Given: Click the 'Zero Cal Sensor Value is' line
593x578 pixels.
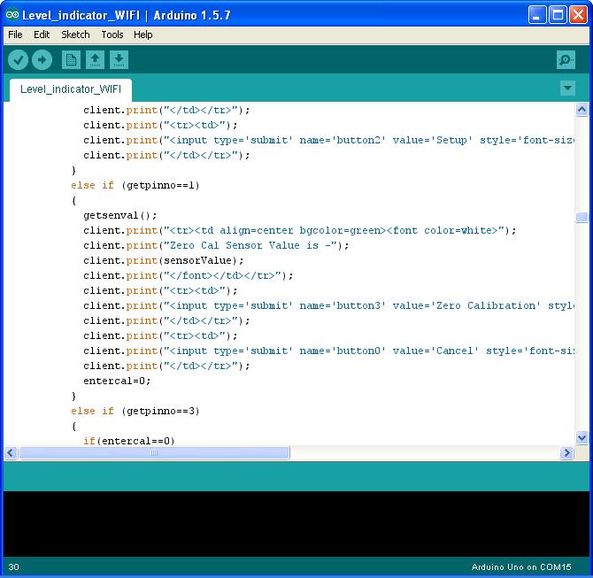Looking at the screenshot, I should click(216, 245).
